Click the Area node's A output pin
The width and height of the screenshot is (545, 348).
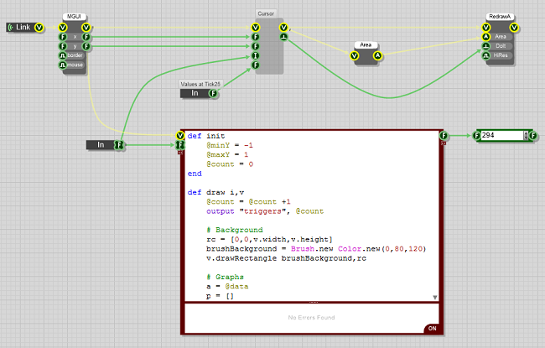click(377, 55)
